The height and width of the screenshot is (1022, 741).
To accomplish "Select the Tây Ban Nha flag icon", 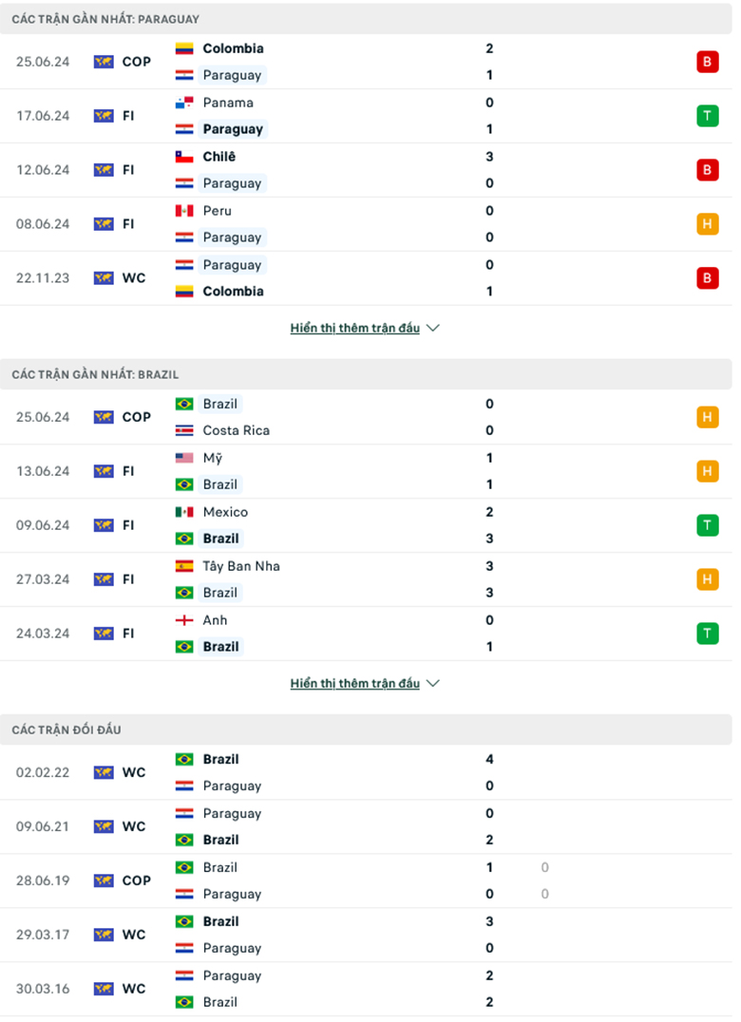I will [x=182, y=566].
